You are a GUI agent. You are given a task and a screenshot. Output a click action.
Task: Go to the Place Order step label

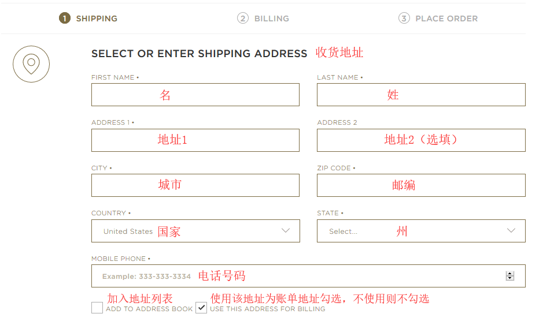(446, 18)
